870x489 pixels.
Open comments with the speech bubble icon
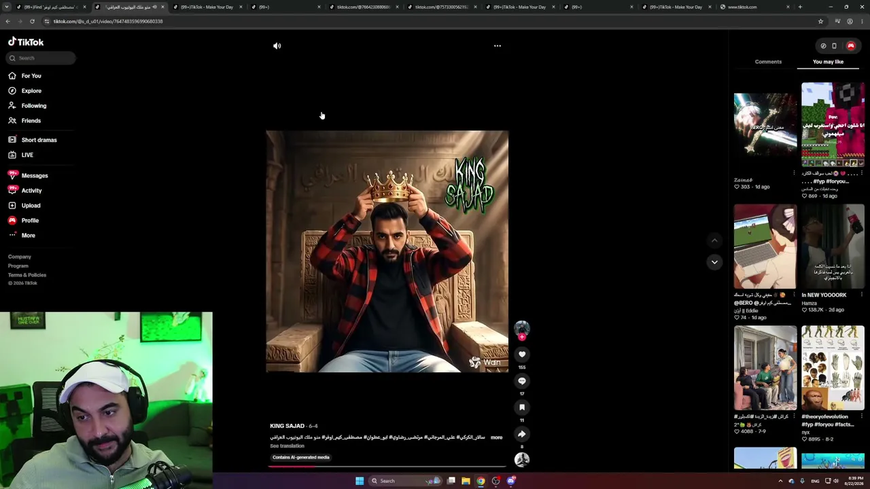point(522,380)
